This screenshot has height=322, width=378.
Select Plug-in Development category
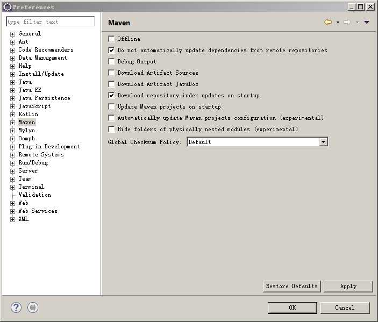point(49,147)
